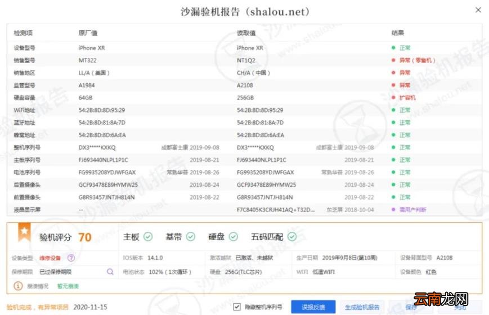Click the magnifier icon in the 保修期限 row
The height and width of the screenshot is (315, 489).
pos(110,272)
